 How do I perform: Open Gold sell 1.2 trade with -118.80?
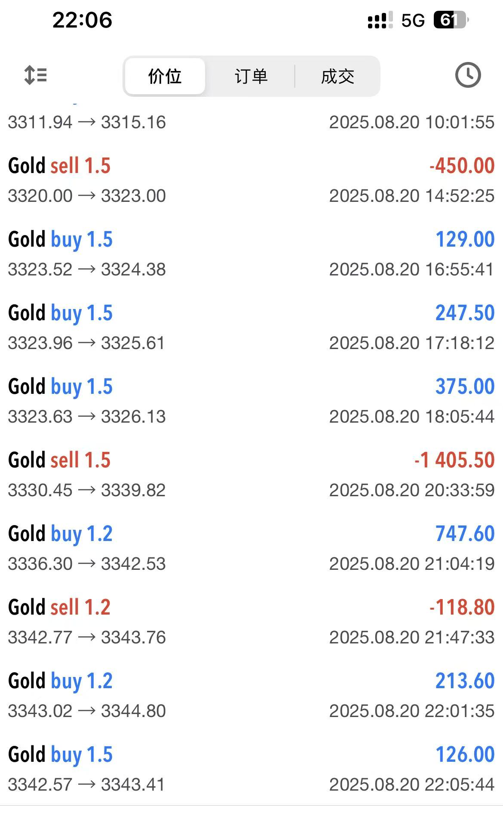click(252, 622)
